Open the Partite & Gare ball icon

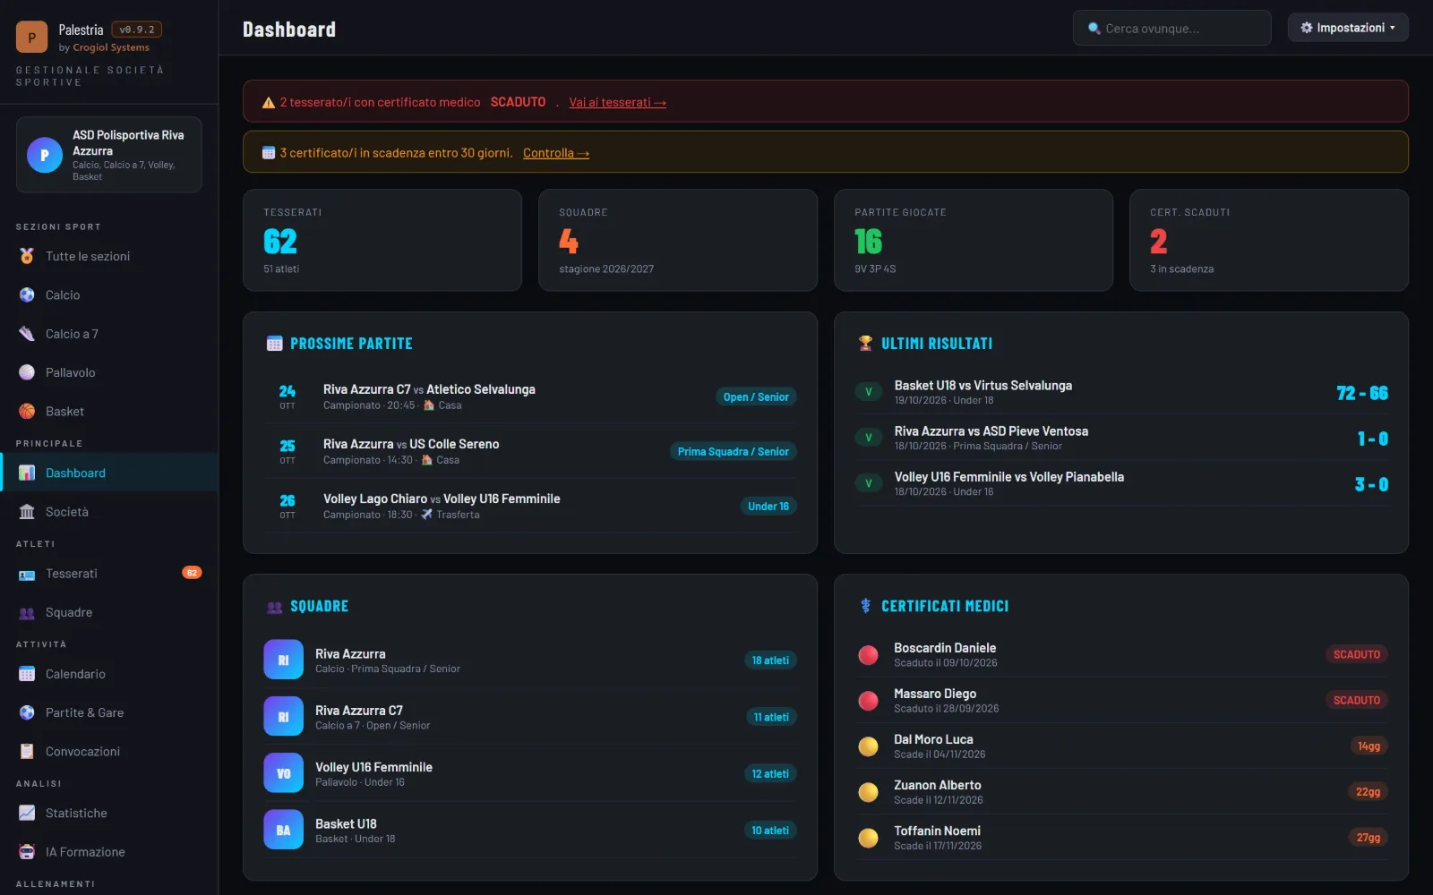click(x=27, y=713)
